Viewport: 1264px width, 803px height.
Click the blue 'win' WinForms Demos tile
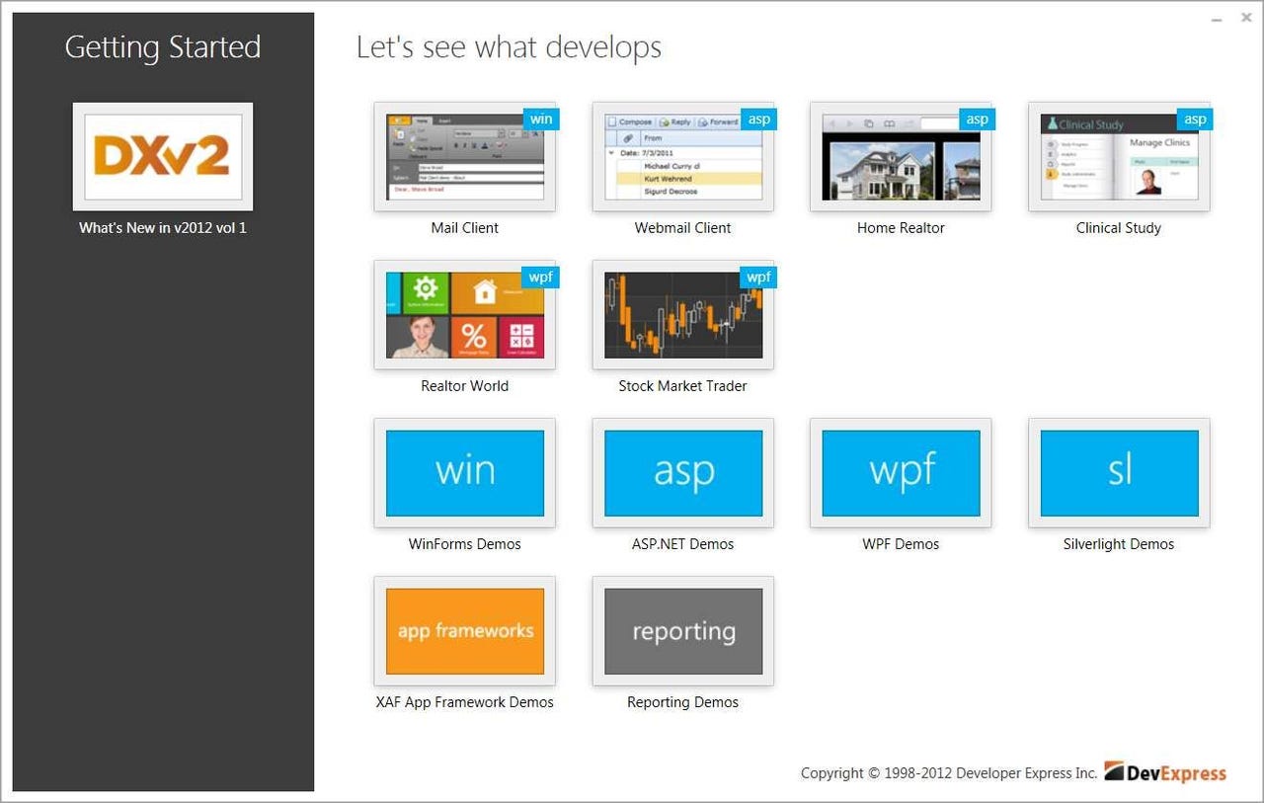[x=464, y=473]
